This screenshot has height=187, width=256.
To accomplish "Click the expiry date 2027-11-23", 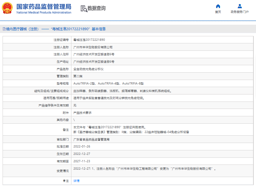I will [82, 161].
